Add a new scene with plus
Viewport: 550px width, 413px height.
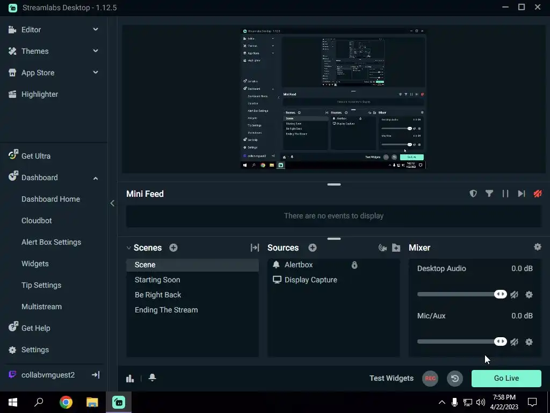(x=173, y=247)
